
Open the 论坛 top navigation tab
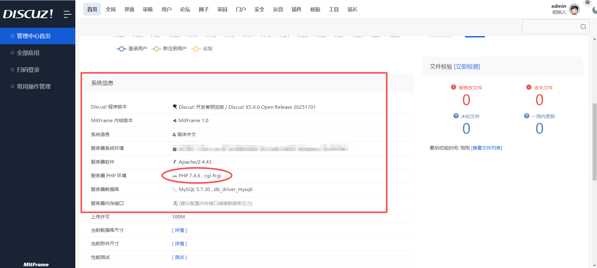click(x=185, y=9)
